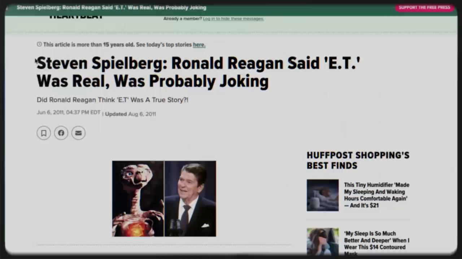Click the contoured sleep mask thumbnail
The height and width of the screenshot is (259, 462).
point(323,241)
